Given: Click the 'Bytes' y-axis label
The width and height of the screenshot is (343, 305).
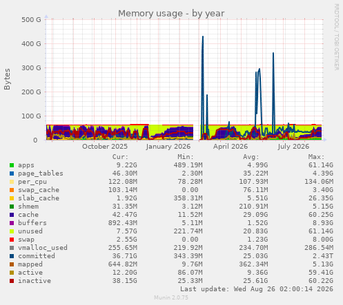Looking at the screenshot, I should click(7, 79).
